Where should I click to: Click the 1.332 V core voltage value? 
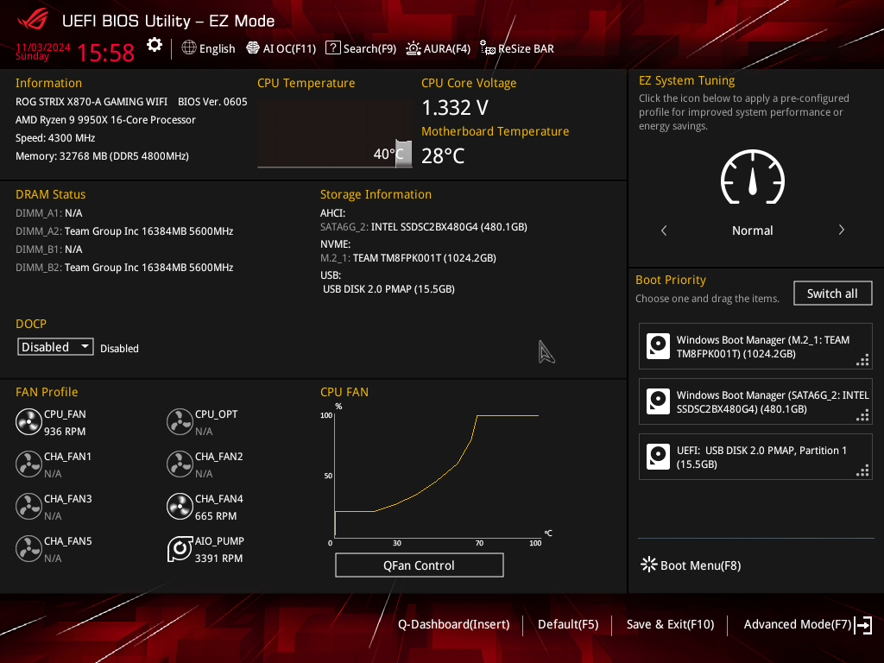(x=455, y=107)
